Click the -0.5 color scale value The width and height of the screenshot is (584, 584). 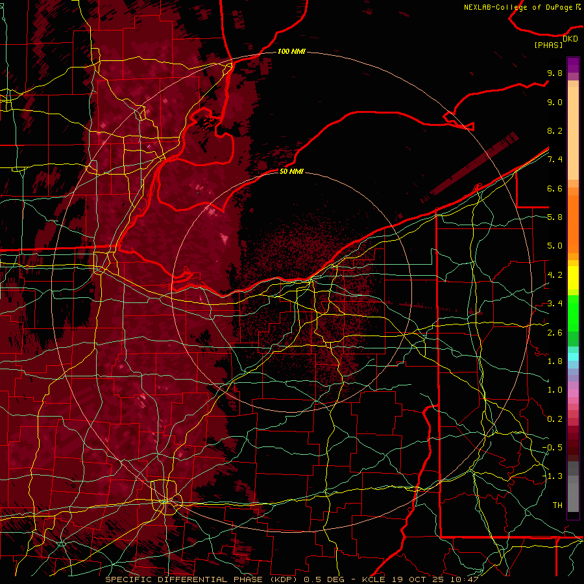coord(552,447)
